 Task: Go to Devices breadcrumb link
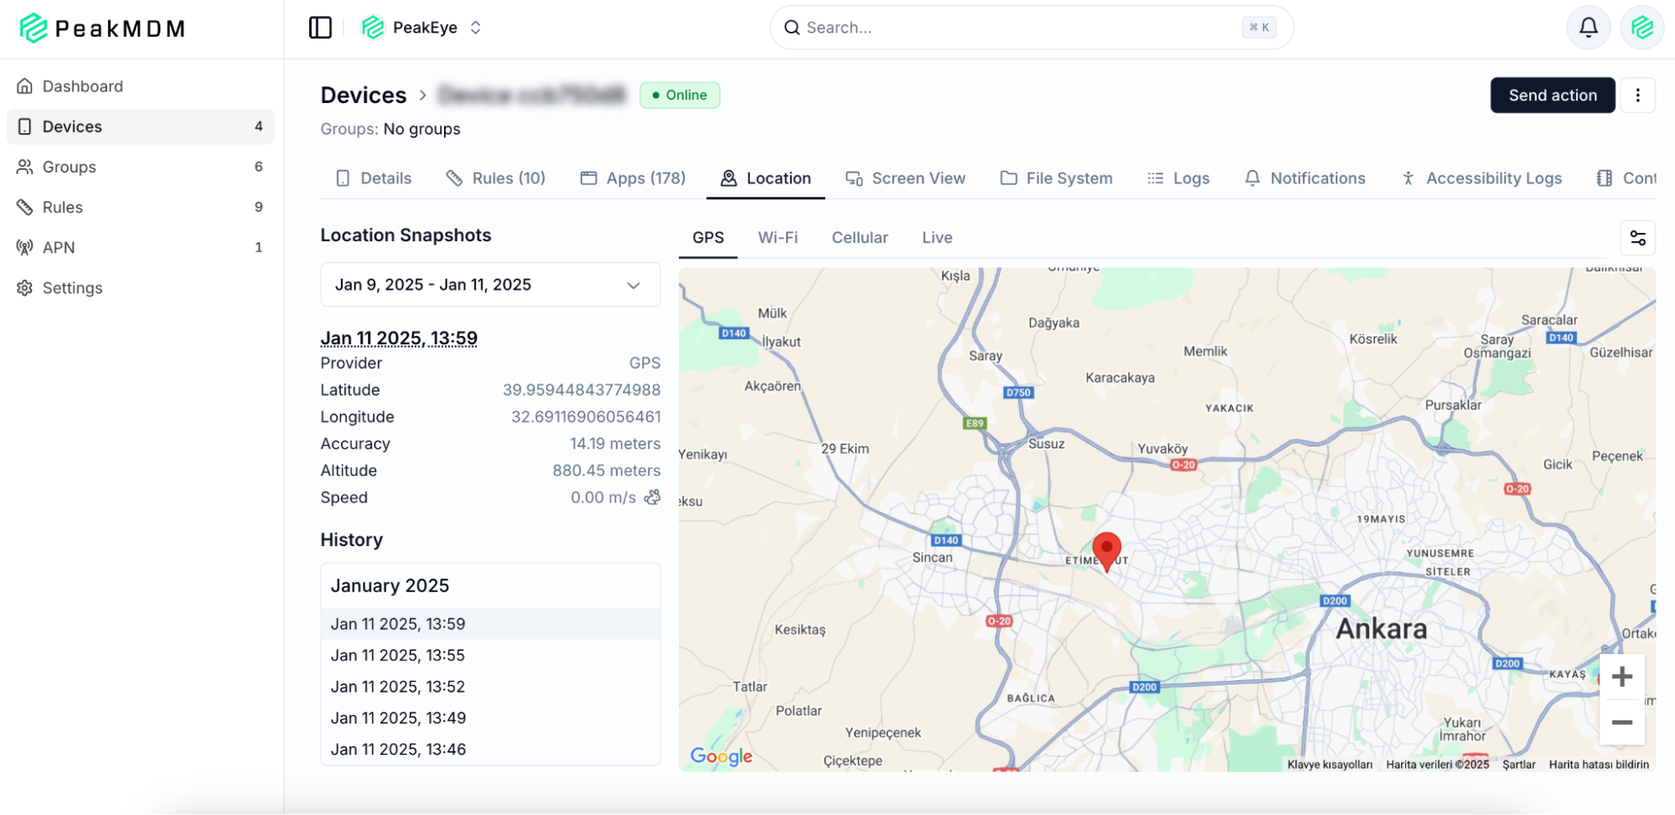coord(364,95)
